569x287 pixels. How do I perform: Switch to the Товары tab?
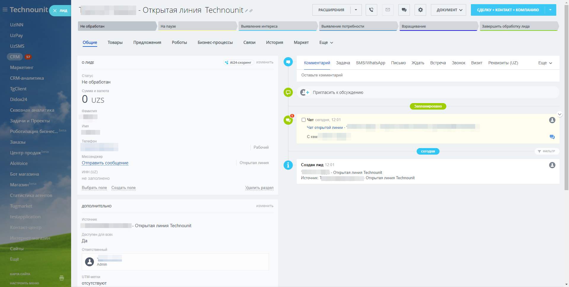coord(115,42)
